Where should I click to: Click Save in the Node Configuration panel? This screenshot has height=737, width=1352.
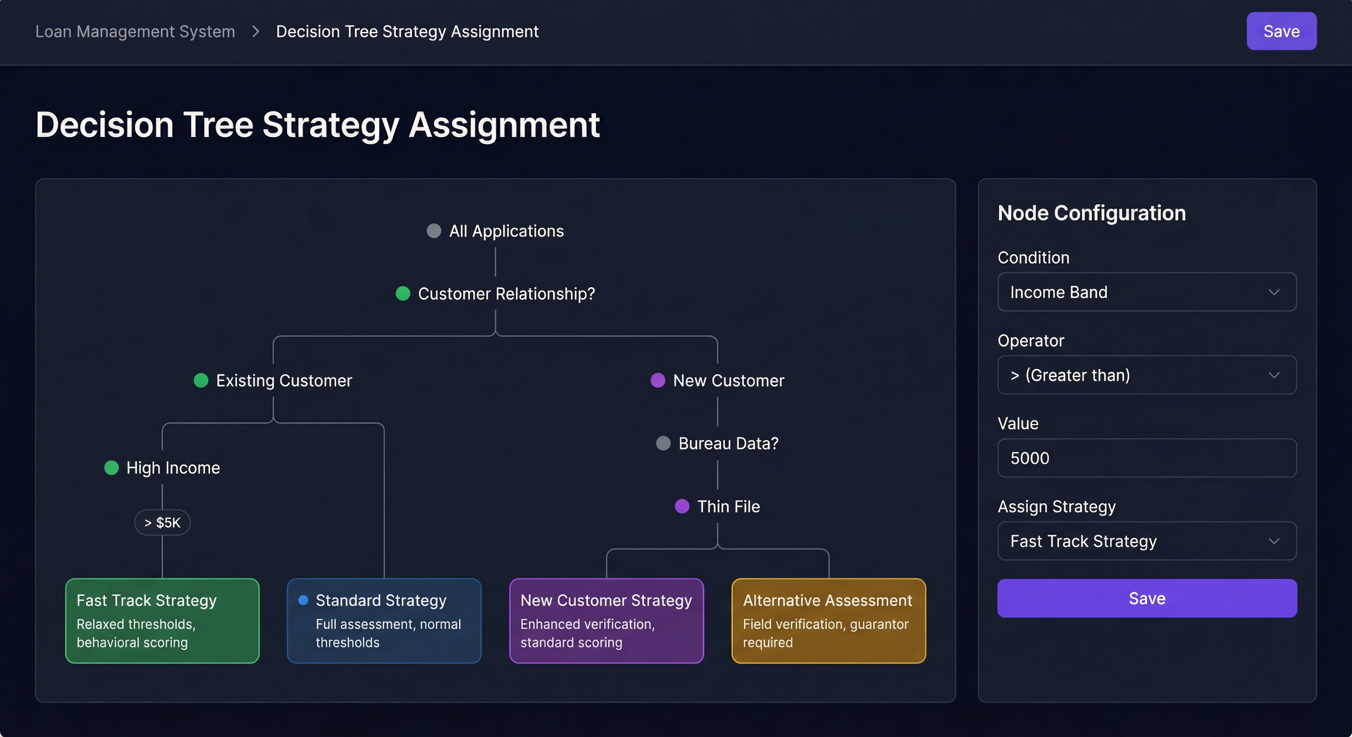[1146, 597]
